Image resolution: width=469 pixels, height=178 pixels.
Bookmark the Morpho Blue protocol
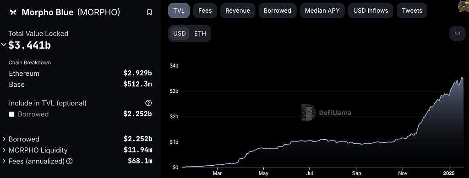pyautogui.click(x=149, y=12)
